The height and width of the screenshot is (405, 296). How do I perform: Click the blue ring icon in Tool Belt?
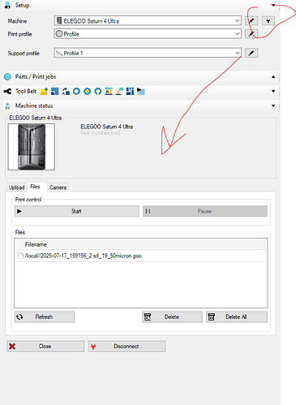click(76, 92)
